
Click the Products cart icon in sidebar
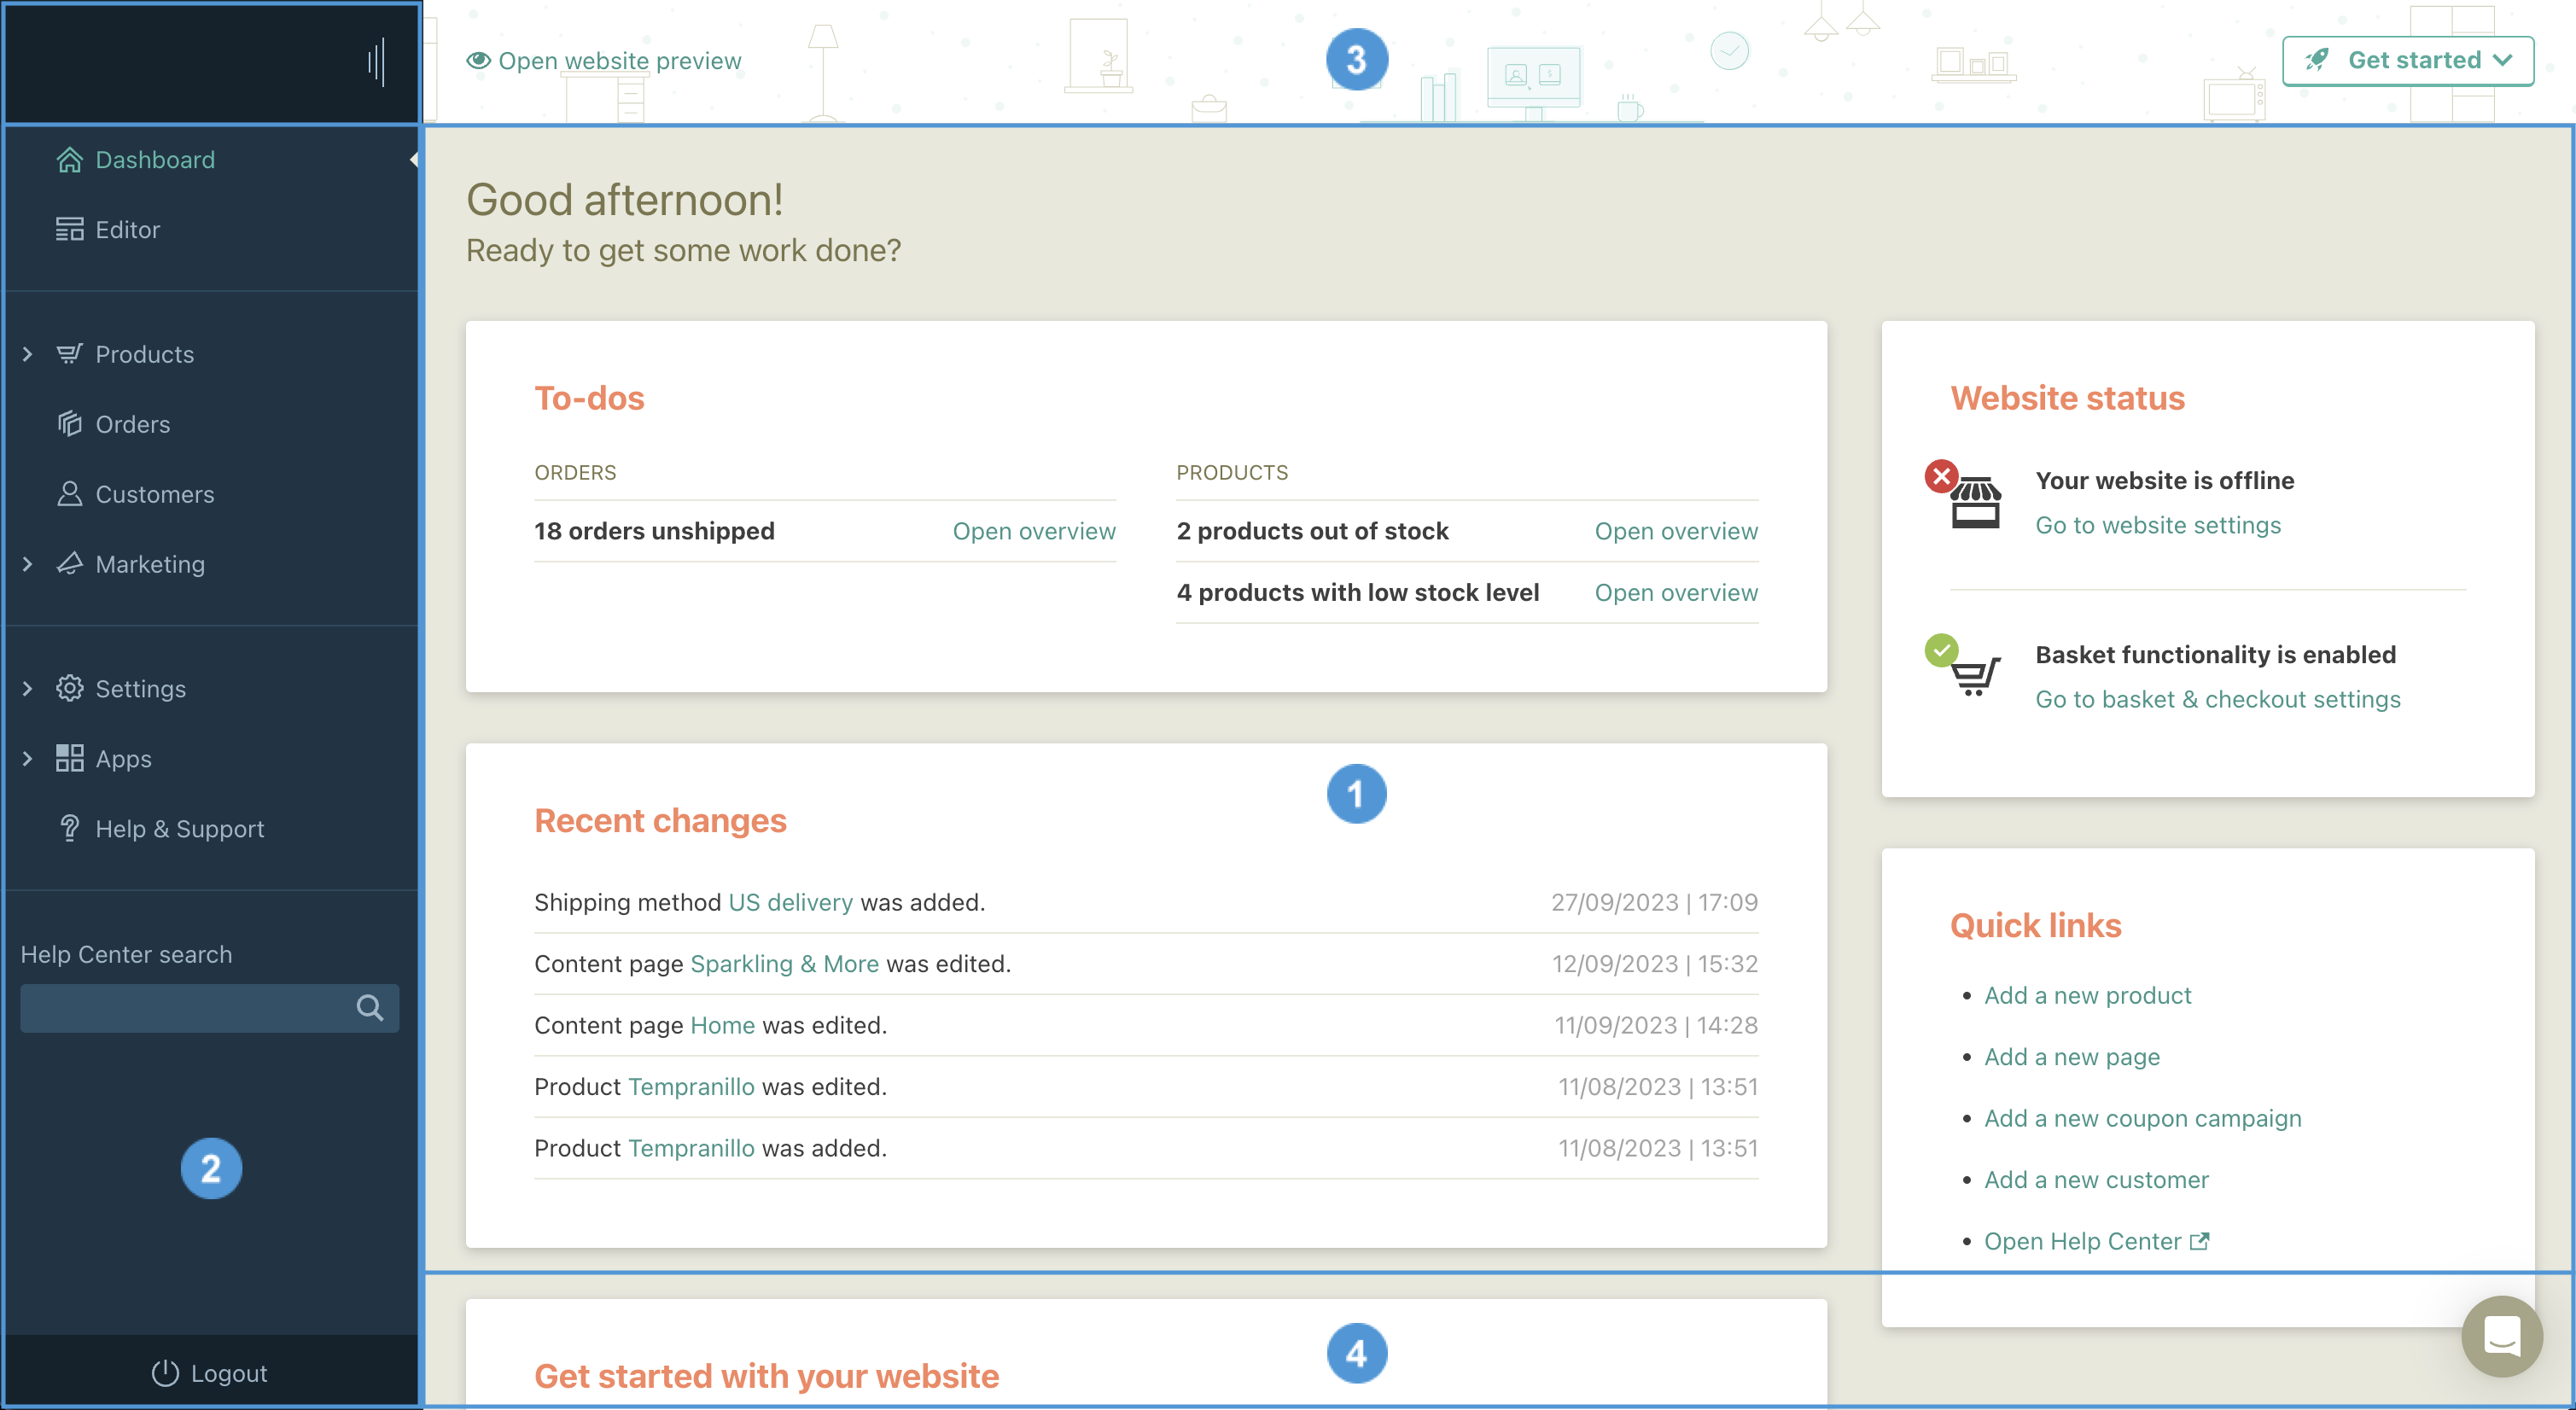click(x=69, y=354)
